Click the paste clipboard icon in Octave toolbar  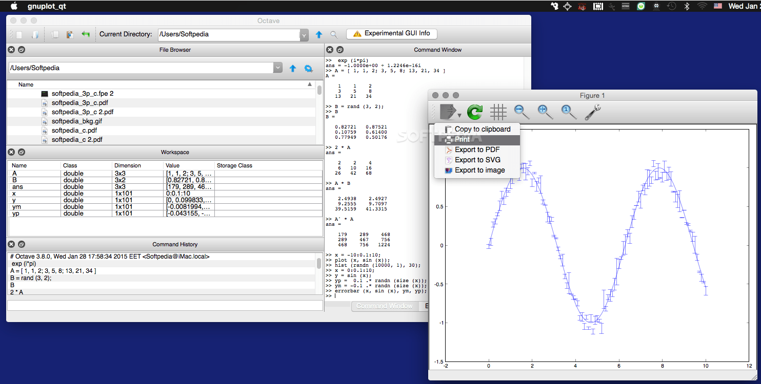pos(70,34)
